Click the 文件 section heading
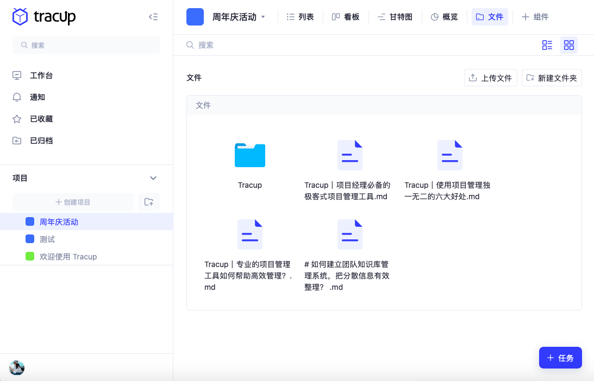 pos(194,78)
